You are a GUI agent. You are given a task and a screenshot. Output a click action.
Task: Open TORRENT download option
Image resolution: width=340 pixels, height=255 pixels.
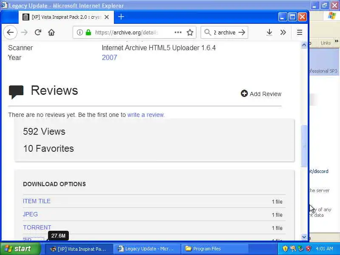pyautogui.click(x=37, y=227)
